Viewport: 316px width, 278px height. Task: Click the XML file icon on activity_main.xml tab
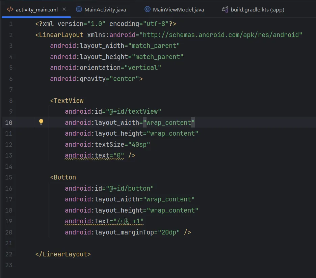10,9
